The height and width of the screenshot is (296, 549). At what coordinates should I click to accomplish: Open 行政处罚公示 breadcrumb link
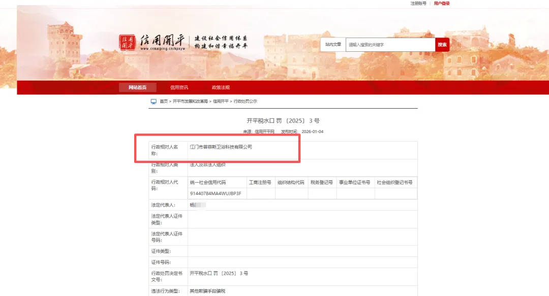[x=246, y=102]
